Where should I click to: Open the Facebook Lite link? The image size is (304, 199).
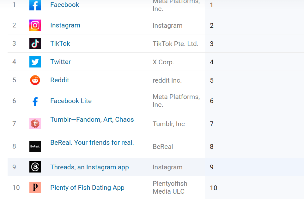tap(71, 101)
